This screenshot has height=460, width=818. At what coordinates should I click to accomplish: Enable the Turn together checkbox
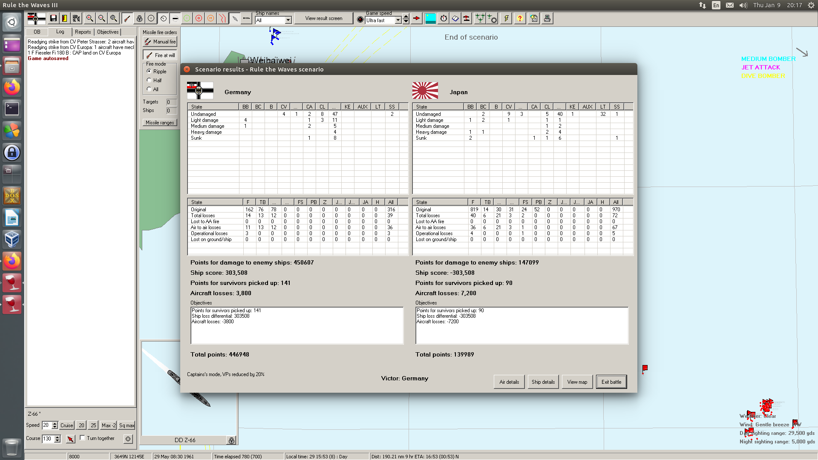[x=83, y=438]
